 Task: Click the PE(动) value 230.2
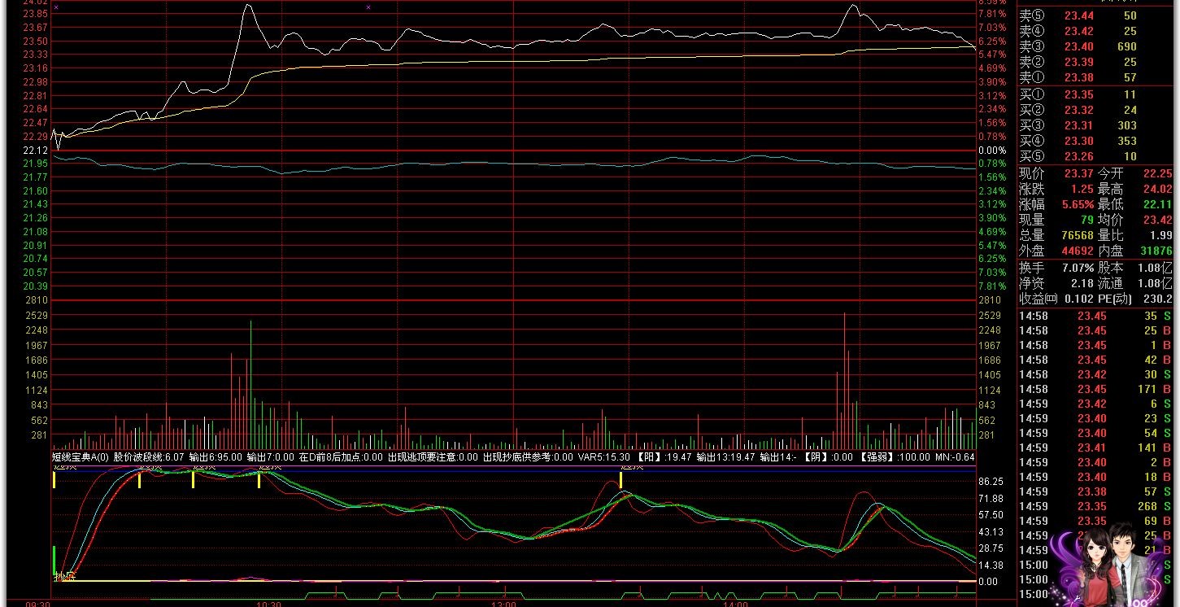tap(1158, 299)
